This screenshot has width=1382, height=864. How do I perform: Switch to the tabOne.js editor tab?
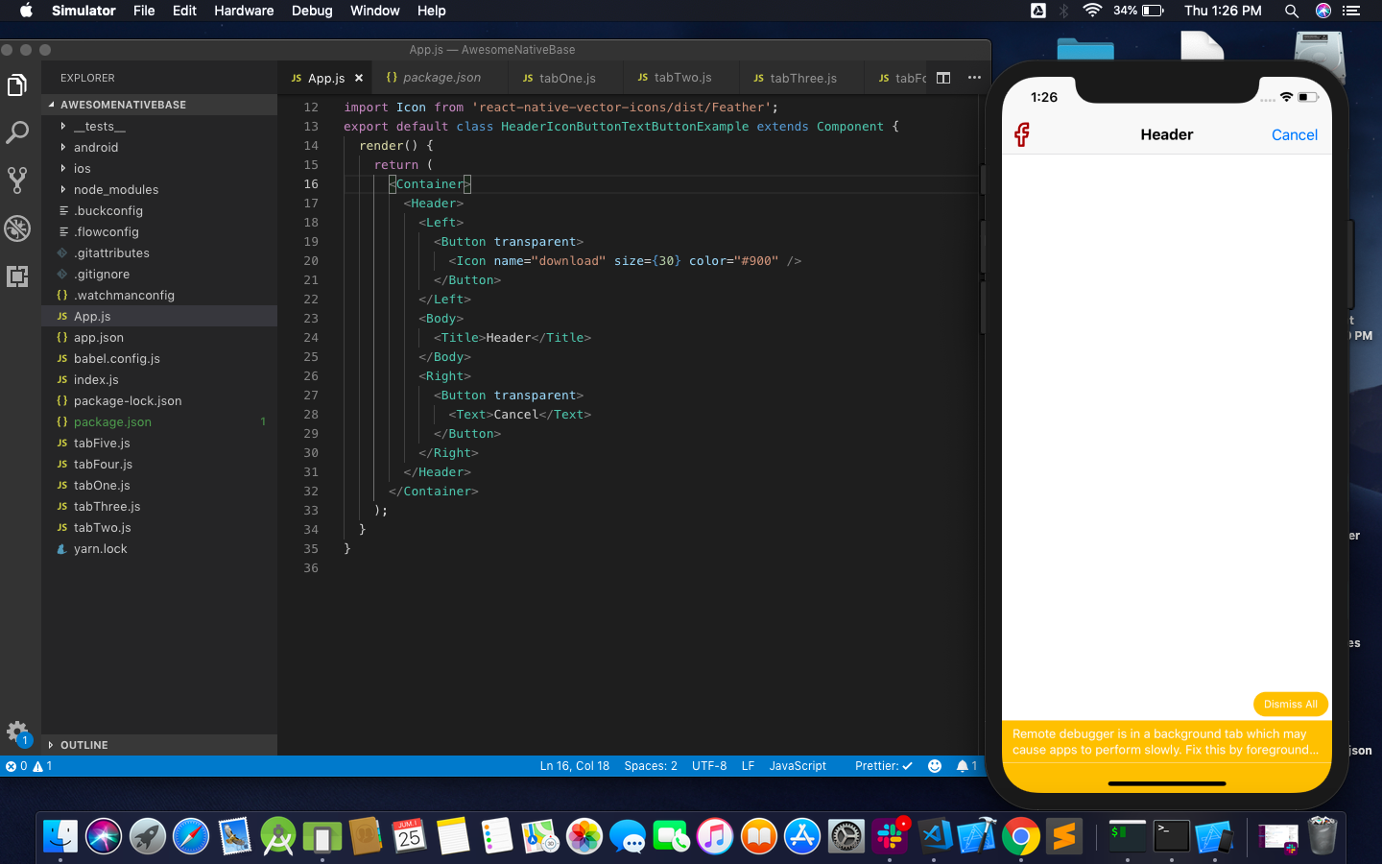[566, 78]
